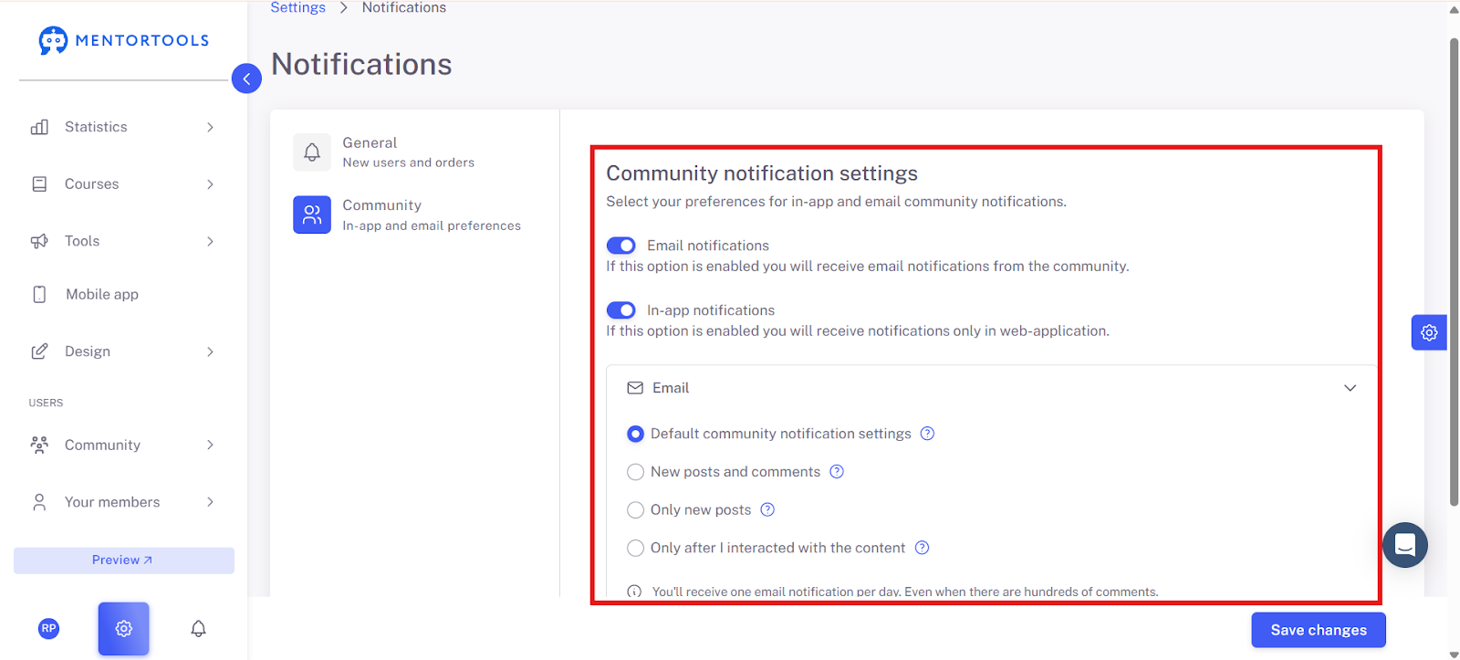Screen dimensions: 1460x660
Task: Click the help icon next to Only new posts
Action: point(767,509)
